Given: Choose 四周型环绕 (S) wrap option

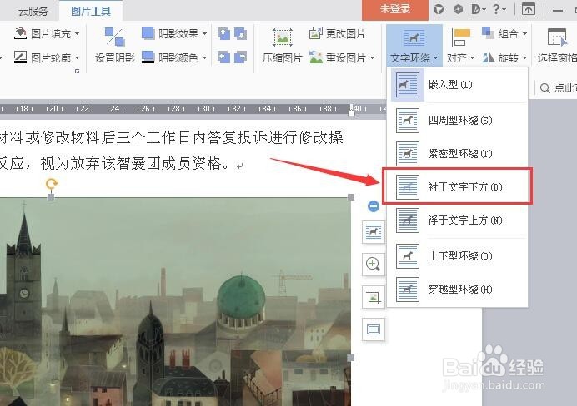Looking at the screenshot, I should tap(458, 121).
